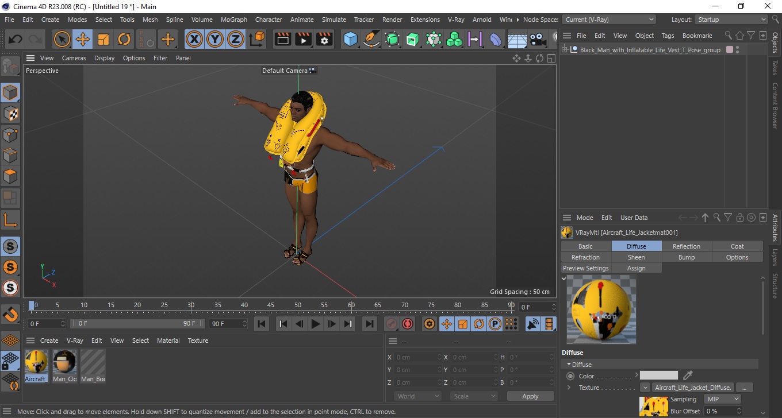Activate the Scale tool in top toolbar

[103, 40]
